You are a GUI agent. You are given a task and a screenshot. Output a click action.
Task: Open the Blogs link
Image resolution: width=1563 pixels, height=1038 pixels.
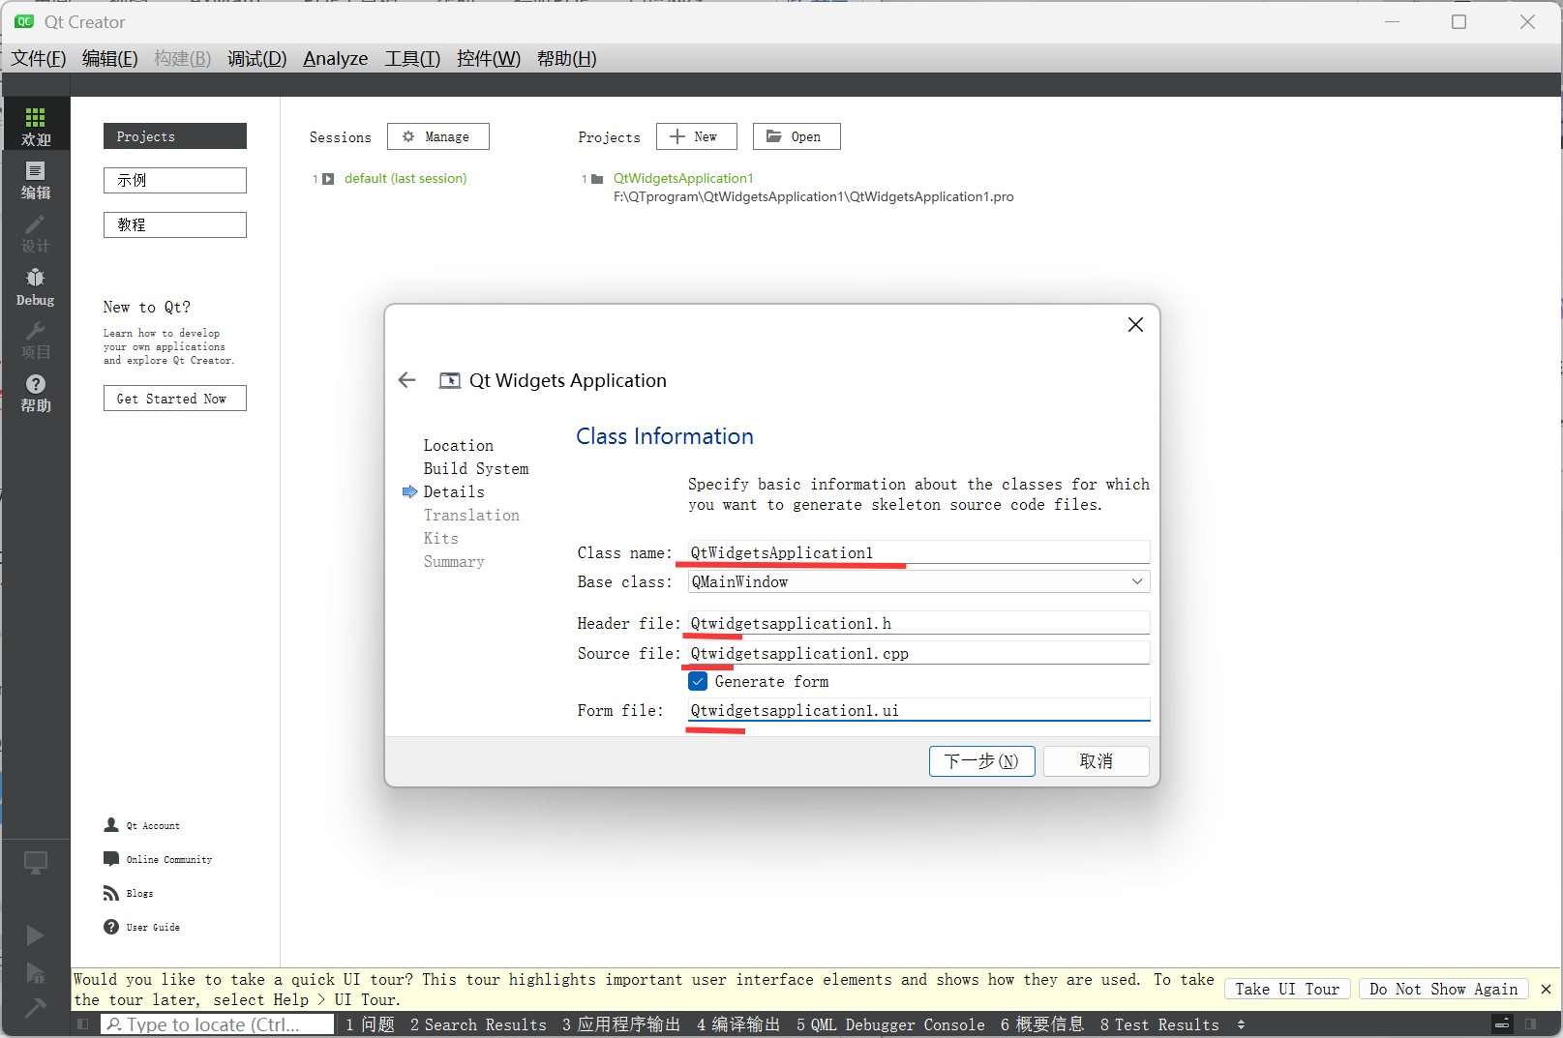point(129,893)
